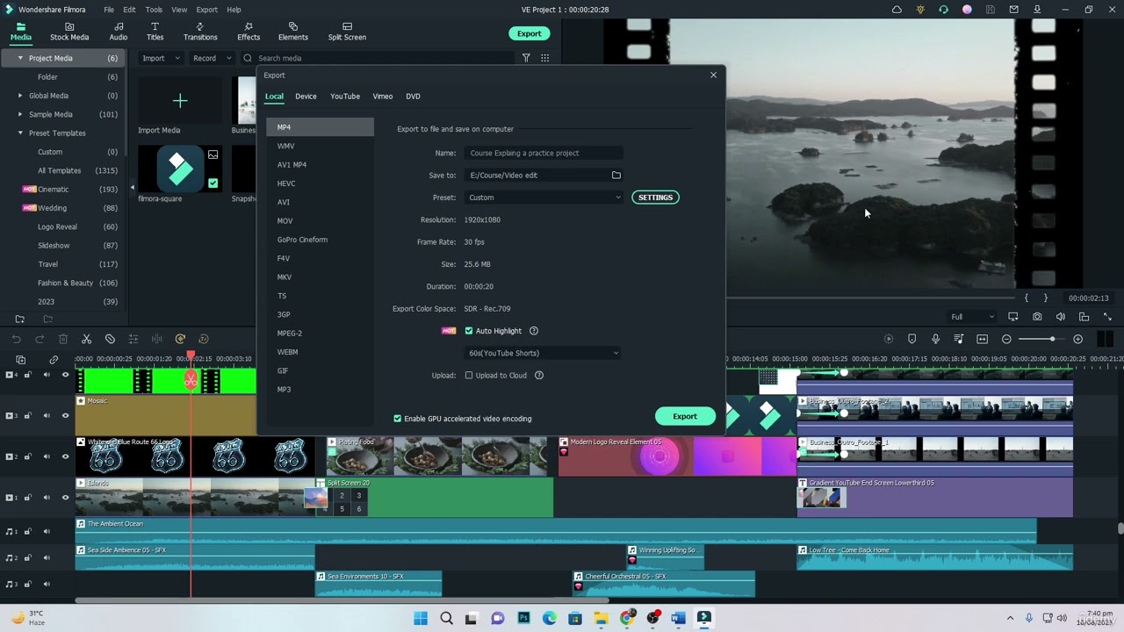
Task: Click the preview volume speaker icon
Action: pos(1061,317)
